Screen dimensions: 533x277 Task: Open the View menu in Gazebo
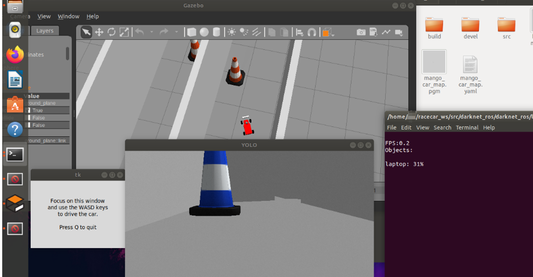44,16
